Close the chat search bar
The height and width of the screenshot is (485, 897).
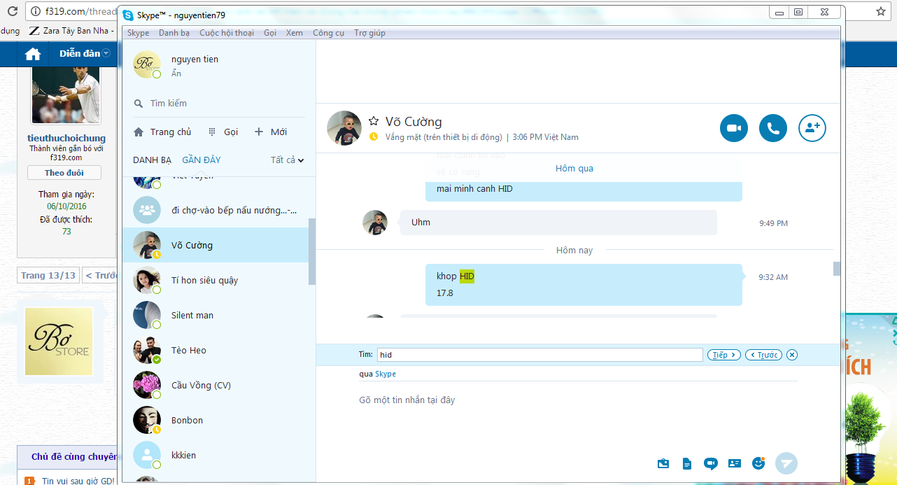click(792, 355)
